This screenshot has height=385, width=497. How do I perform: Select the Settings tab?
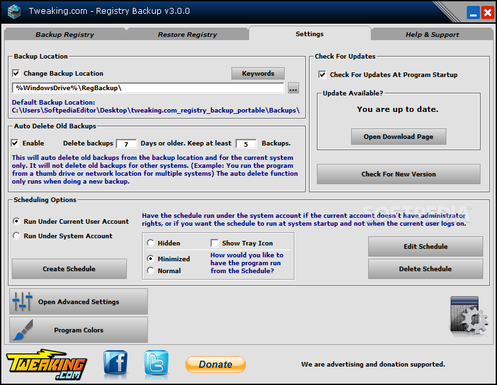pyautogui.click(x=310, y=34)
